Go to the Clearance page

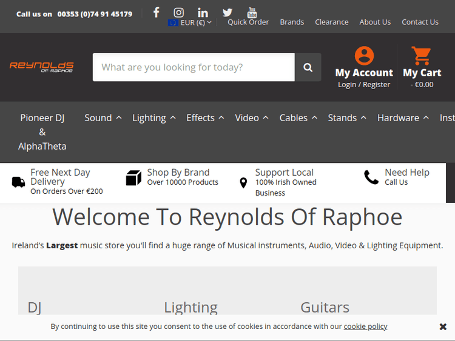[x=331, y=22]
